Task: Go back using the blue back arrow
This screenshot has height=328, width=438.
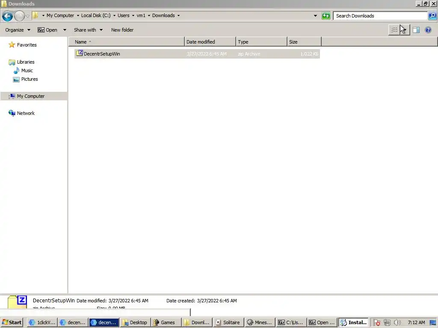Action: (x=8, y=16)
